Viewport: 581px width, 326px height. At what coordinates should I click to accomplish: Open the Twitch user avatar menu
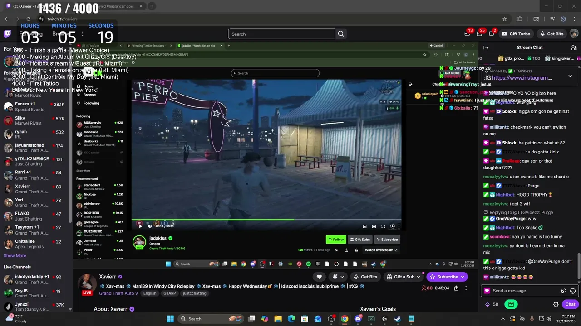pyautogui.click(x=574, y=34)
